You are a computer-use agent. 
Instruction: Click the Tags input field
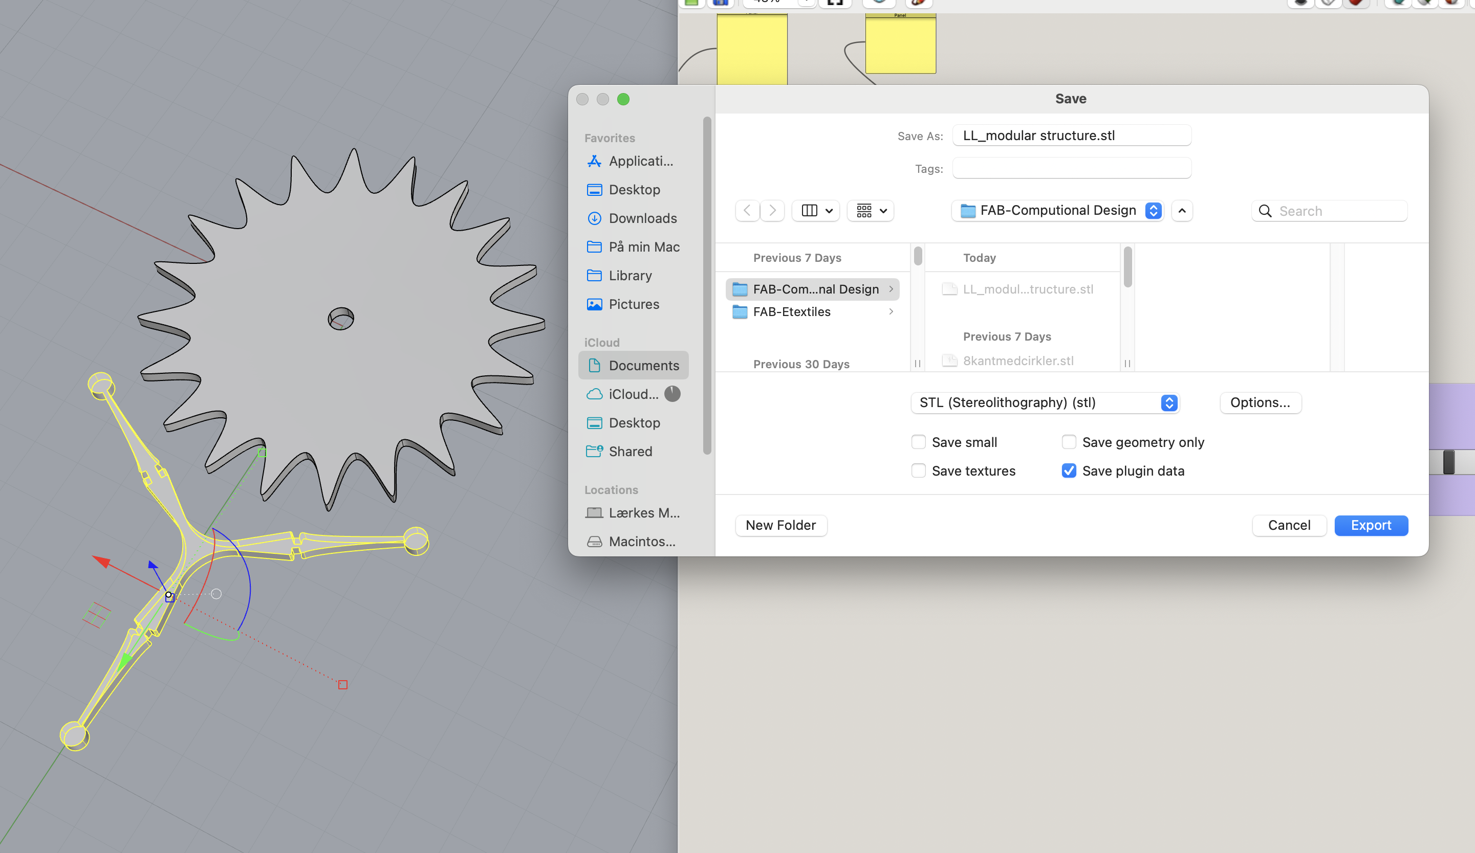(1071, 168)
